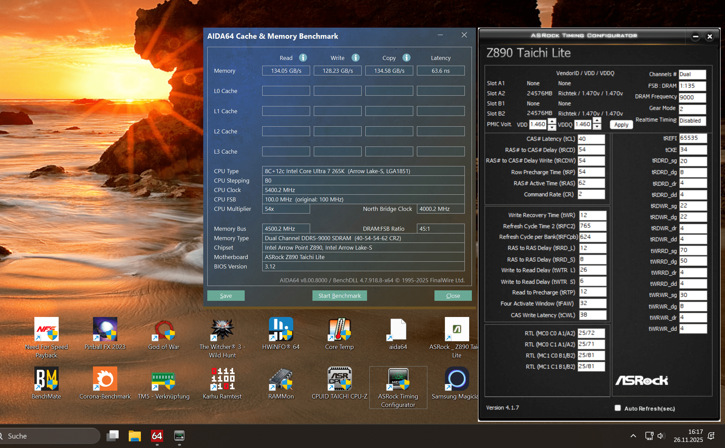Image resolution: width=725 pixels, height=448 pixels.
Task: Click the taskbar Suche search box
Action: (x=51, y=436)
